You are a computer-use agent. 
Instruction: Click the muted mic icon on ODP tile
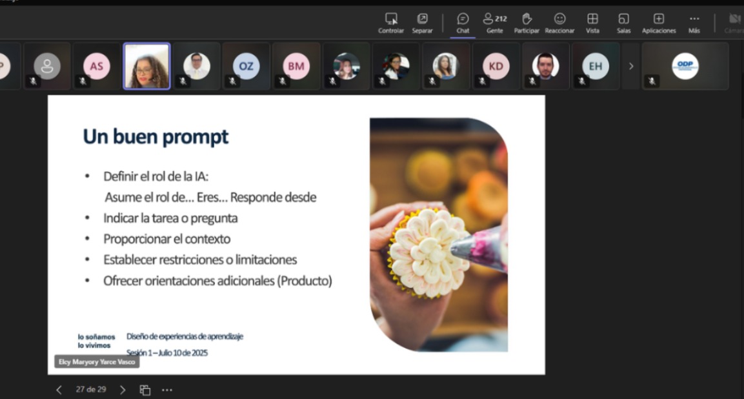click(x=652, y=81)
